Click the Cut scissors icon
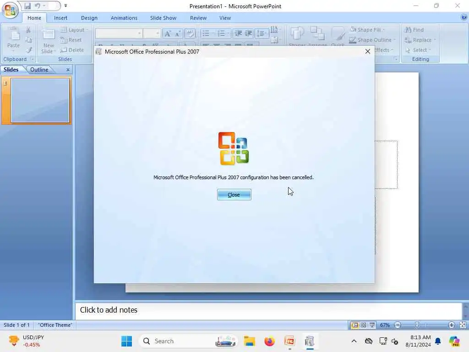The image size is (469, 352). 28,30
